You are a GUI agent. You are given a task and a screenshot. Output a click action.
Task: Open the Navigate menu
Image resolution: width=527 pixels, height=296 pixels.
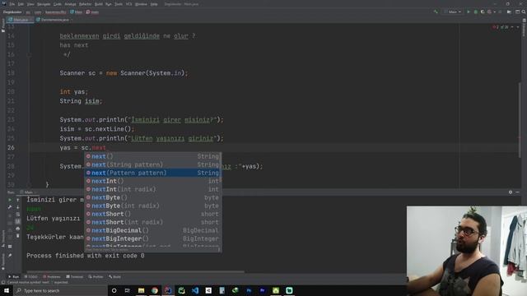click(44, 4)
